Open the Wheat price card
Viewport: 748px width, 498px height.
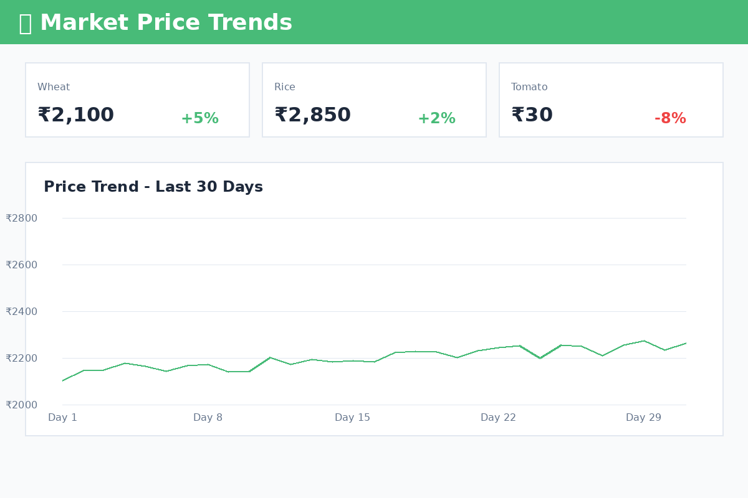pyautogui.click(x=137, y=100)
